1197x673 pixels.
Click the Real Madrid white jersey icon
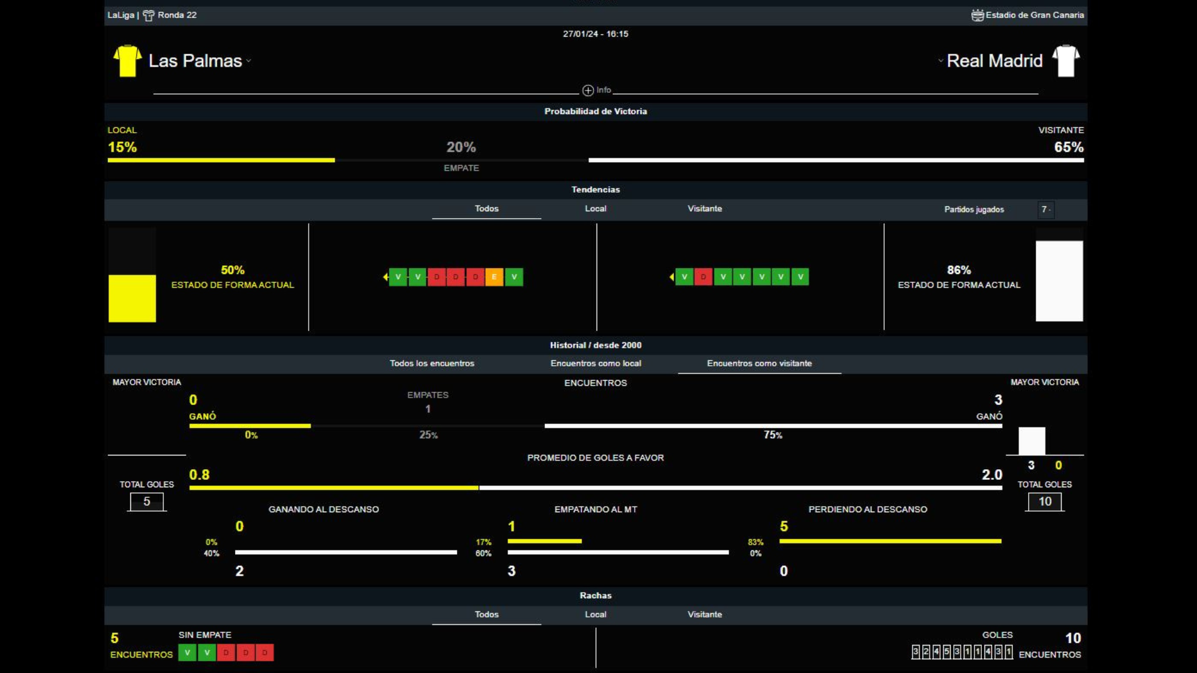pos(1066,60)
